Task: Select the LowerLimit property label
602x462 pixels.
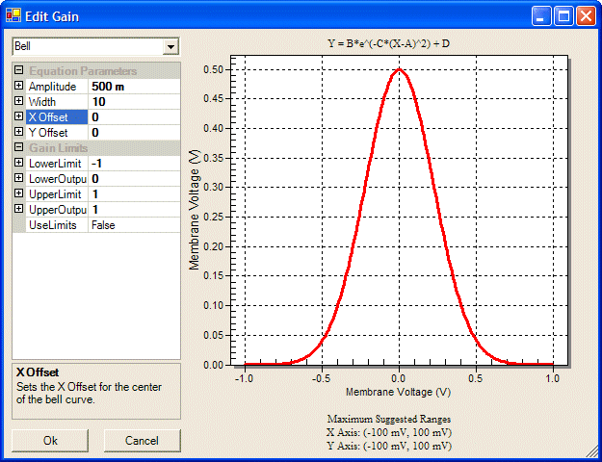Action: coord(57,164)
